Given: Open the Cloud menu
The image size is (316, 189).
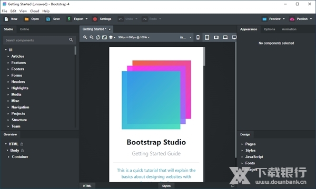Looking at the screenshot, I should point(34,11).
